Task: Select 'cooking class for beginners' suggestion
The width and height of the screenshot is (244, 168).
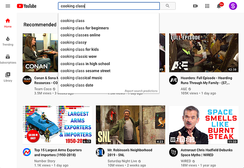Action: [x=85, y=28]
